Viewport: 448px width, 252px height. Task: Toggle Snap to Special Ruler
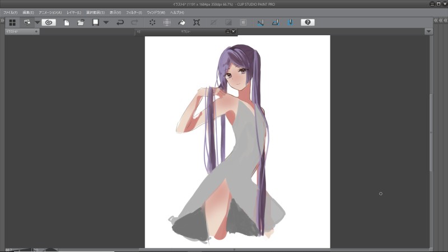click(x=275, y=22)
